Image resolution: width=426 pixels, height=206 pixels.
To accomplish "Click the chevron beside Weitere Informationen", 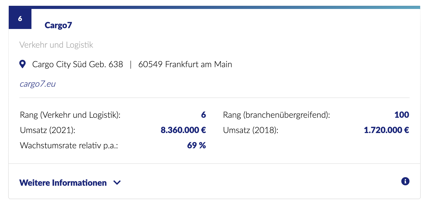I will coord(117,183).
